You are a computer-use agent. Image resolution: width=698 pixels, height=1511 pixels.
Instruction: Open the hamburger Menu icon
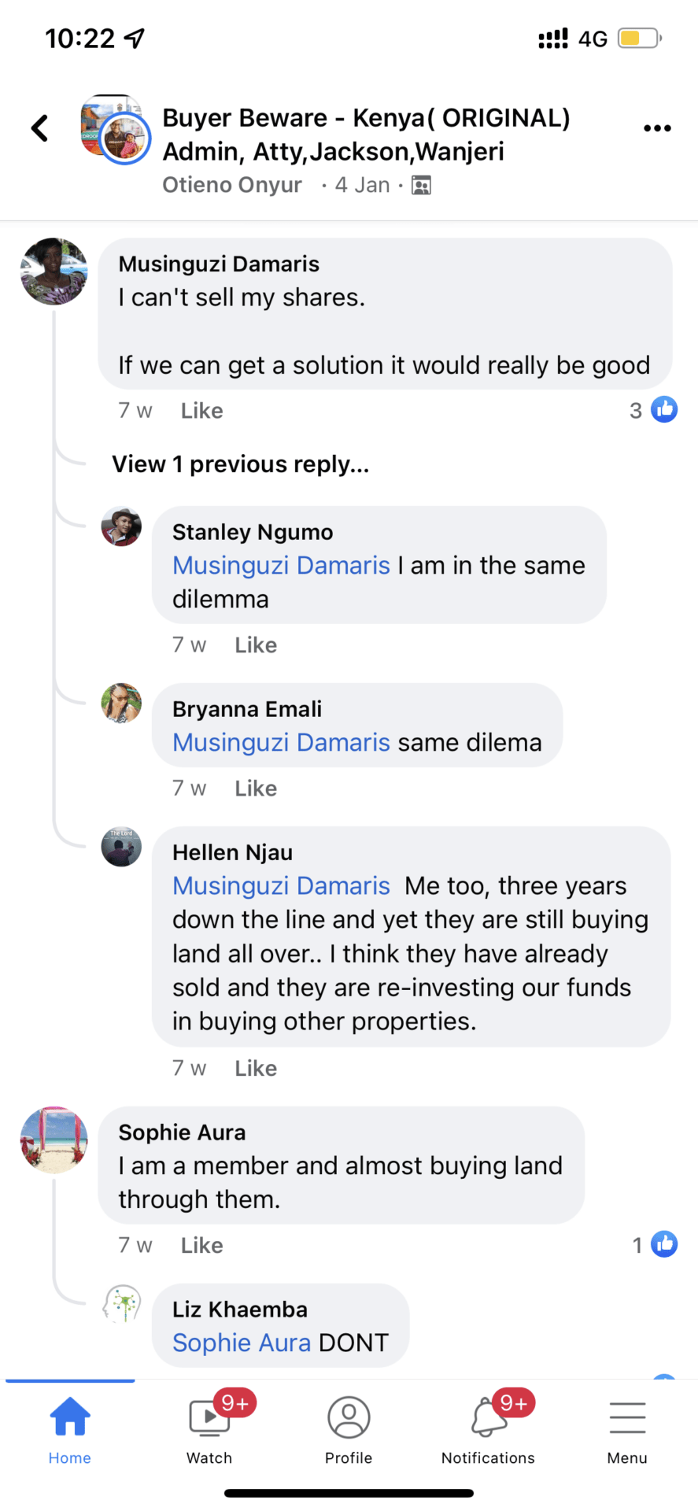[x=627, y=1430]
